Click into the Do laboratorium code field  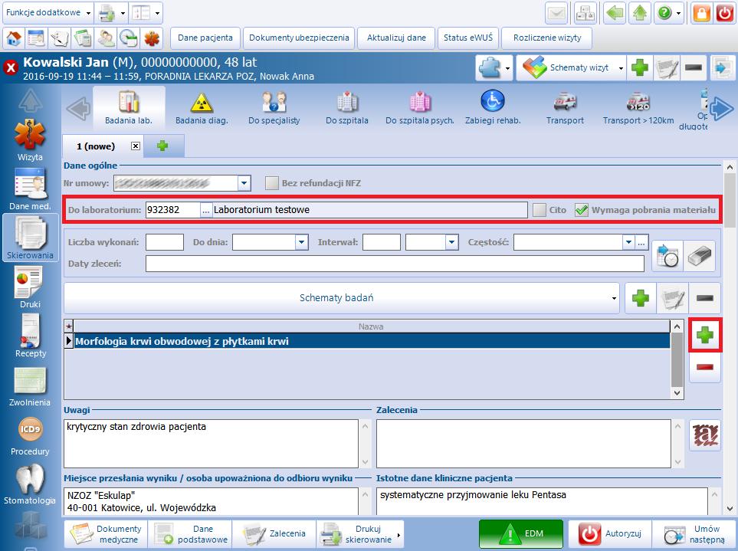click(x=172, y=210)
